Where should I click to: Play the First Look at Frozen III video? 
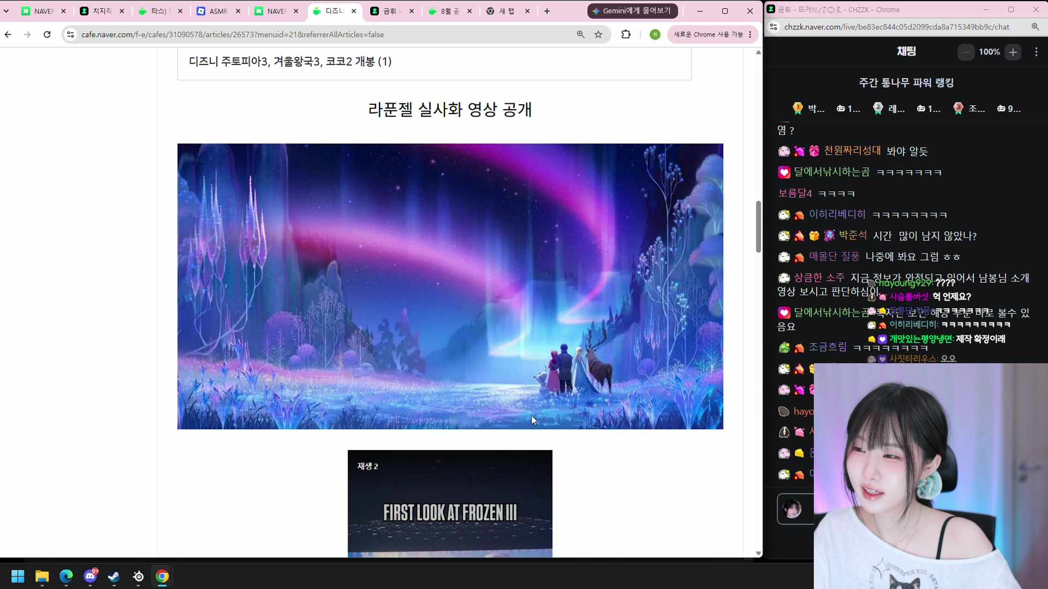[450, 503]
